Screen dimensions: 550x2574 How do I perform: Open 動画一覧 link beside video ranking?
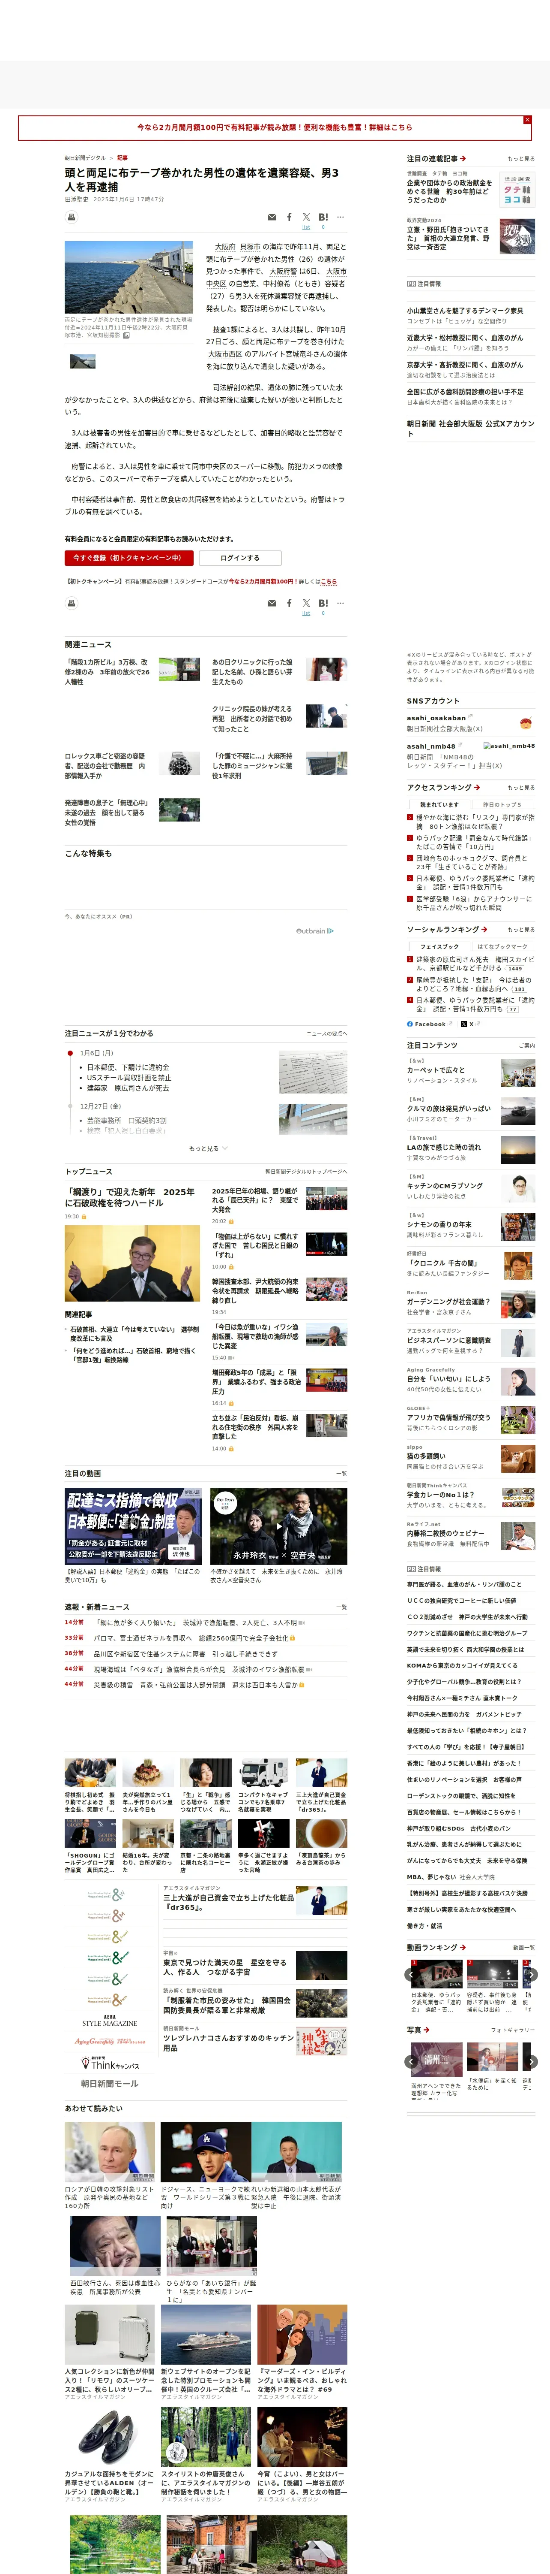tap(524, 1948)
